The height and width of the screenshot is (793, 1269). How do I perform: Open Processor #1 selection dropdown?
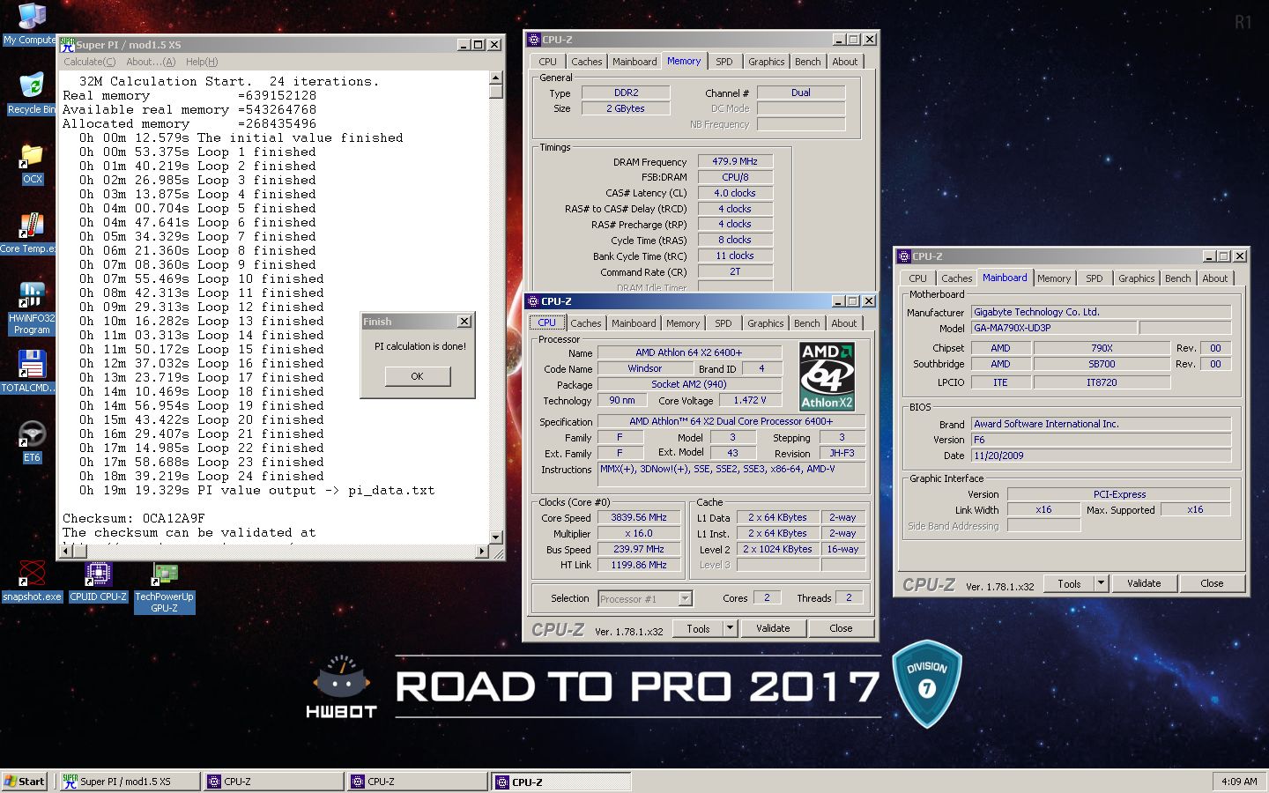pos(685,599)
